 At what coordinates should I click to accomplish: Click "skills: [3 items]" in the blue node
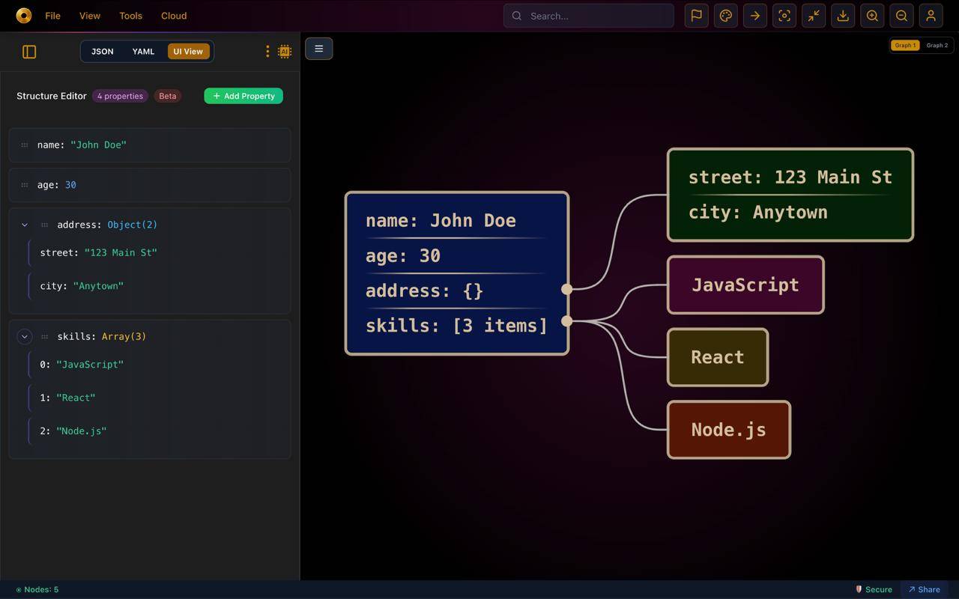coord(457,326)
